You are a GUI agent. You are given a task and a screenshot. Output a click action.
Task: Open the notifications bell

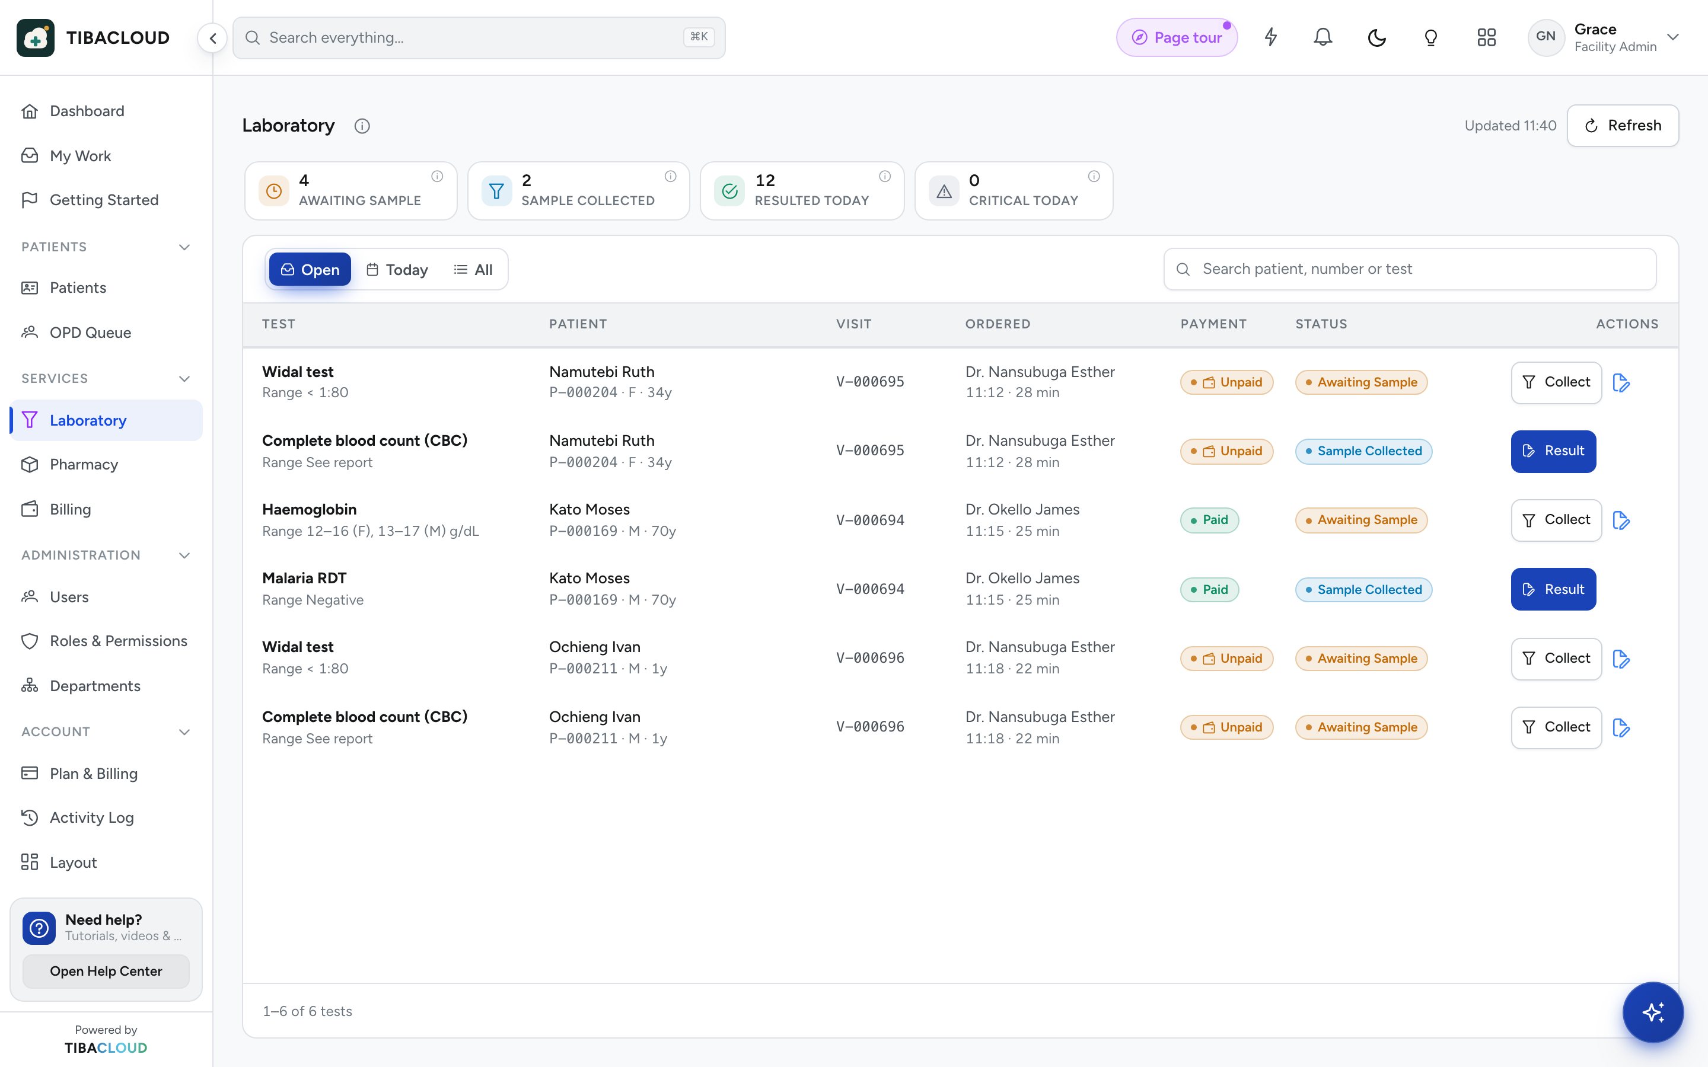click(x=1323, y=37)
